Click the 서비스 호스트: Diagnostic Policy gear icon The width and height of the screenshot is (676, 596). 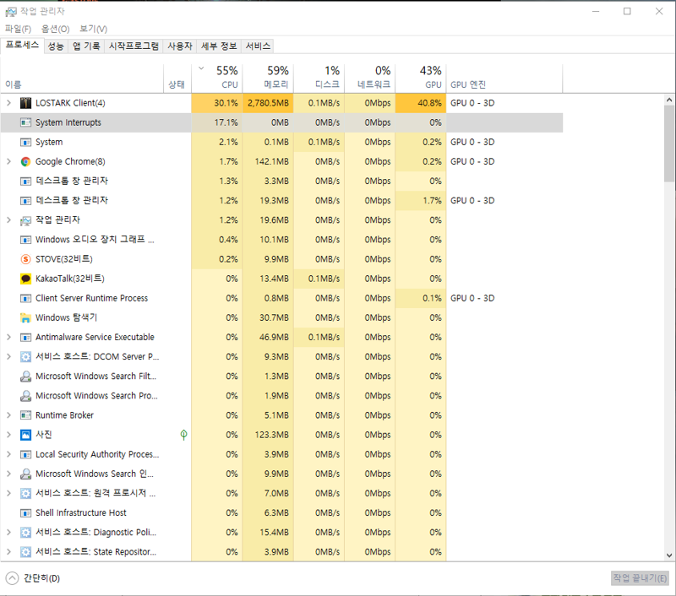click(26, 533)
